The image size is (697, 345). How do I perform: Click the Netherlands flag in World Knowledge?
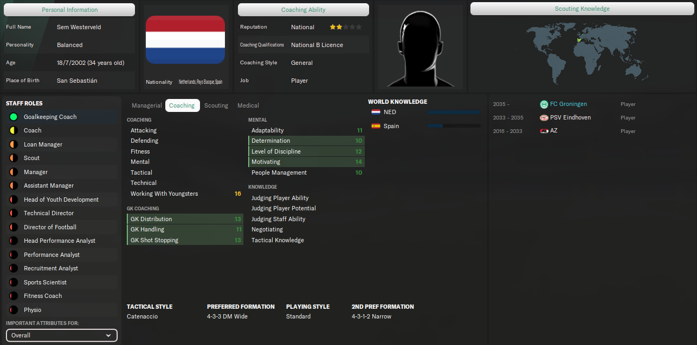click(x=376, y=112)
